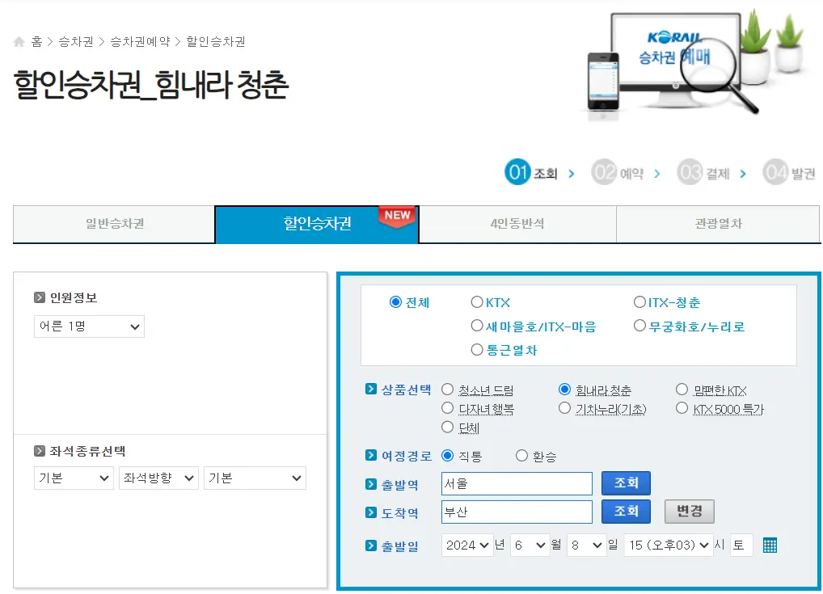Click the 할인승차권 breadcrumb link
Screen dimensions: 823x594
click(215, 42)
